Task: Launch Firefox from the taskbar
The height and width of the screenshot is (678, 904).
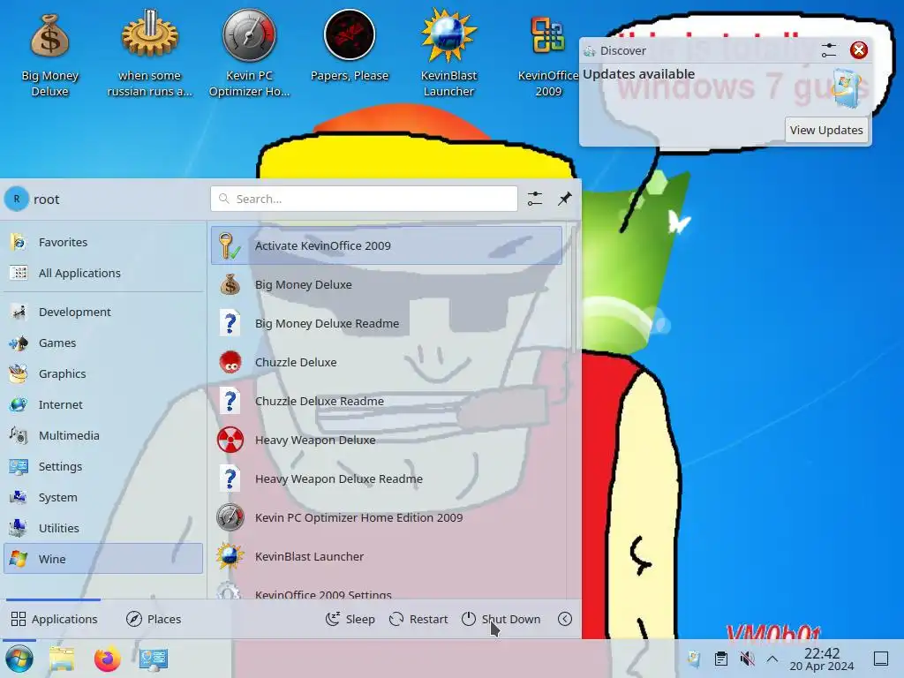Action: point(107,659)
